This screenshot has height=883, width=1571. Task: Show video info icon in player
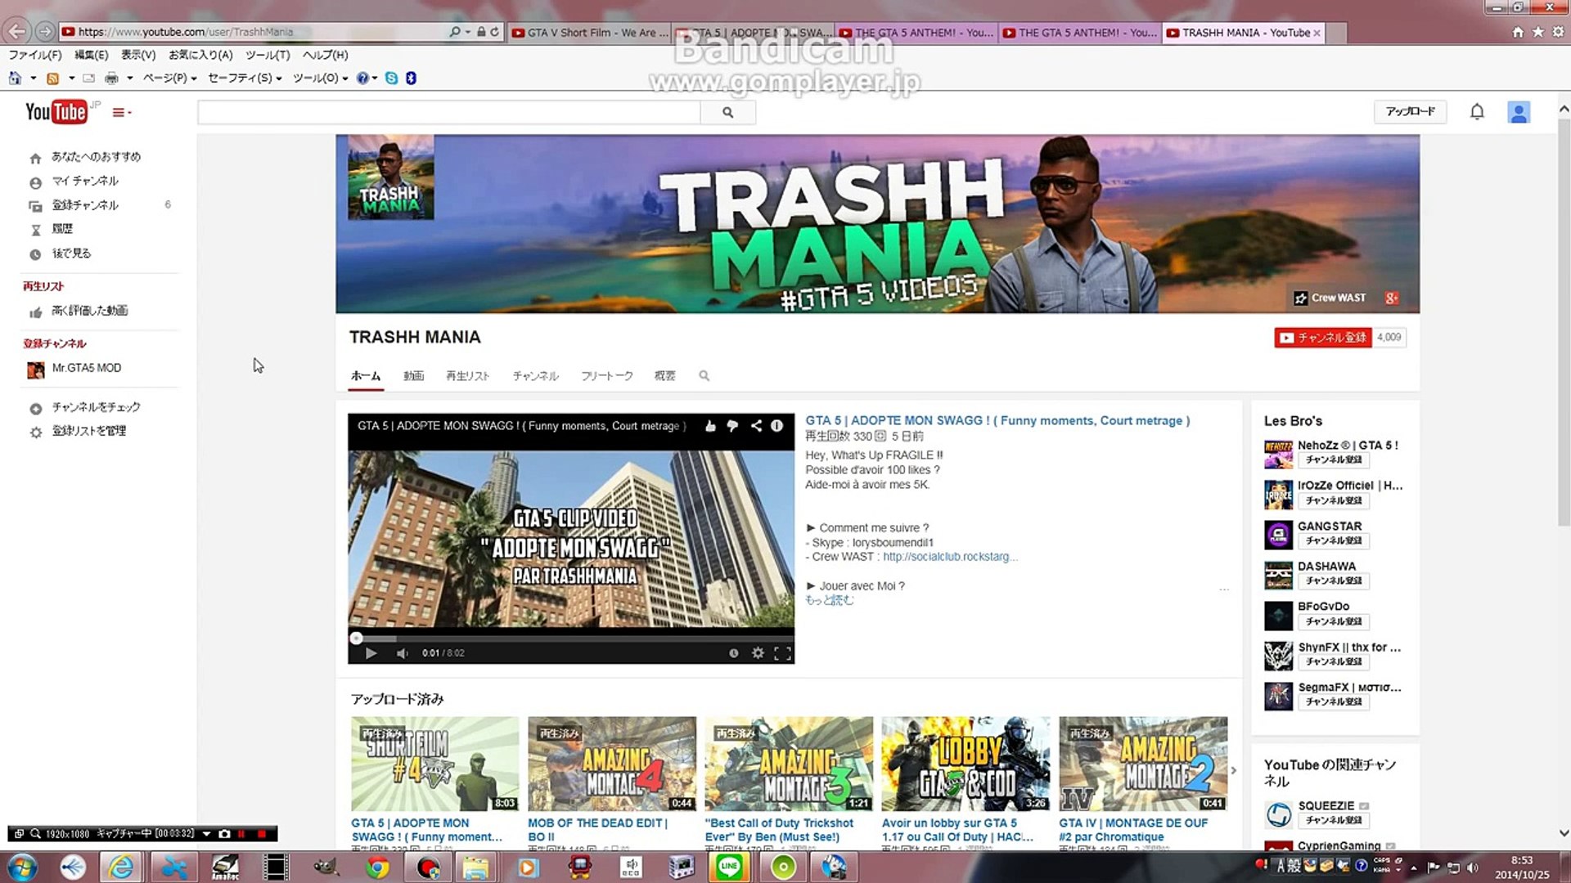click(x=776, y=426)
